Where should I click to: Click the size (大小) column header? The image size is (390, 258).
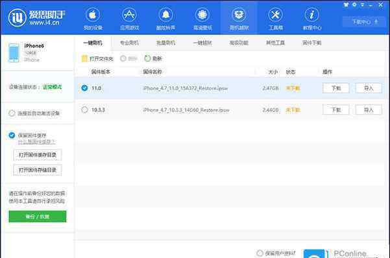click(273, 72)
